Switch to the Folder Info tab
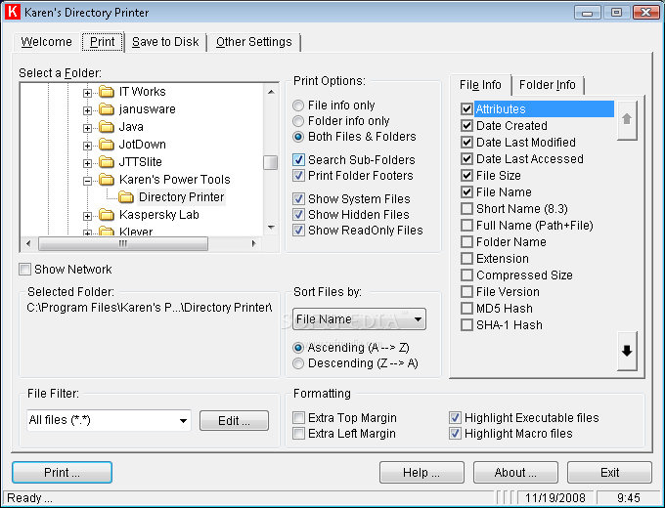The image size is (665, 508). point(547,85)
